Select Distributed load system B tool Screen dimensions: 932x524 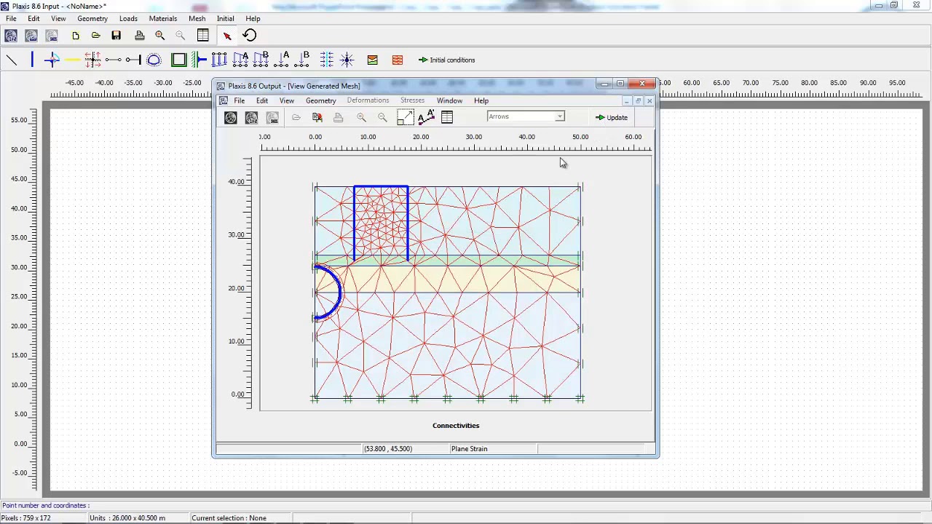[x=261, y=60]
